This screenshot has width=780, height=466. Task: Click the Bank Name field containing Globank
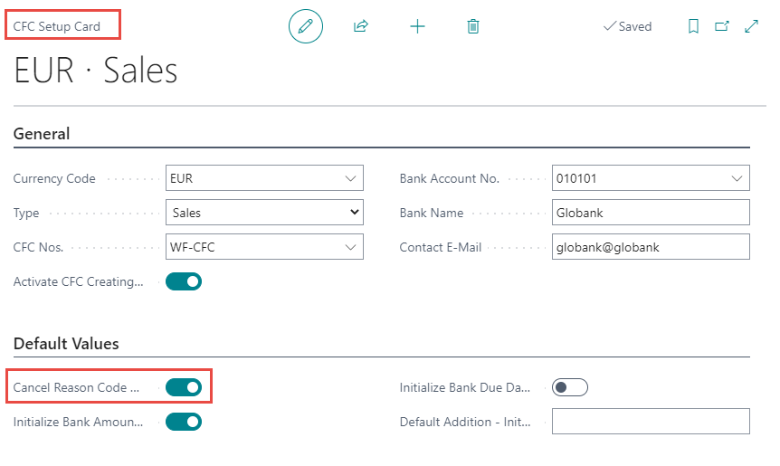coord(650,213)
